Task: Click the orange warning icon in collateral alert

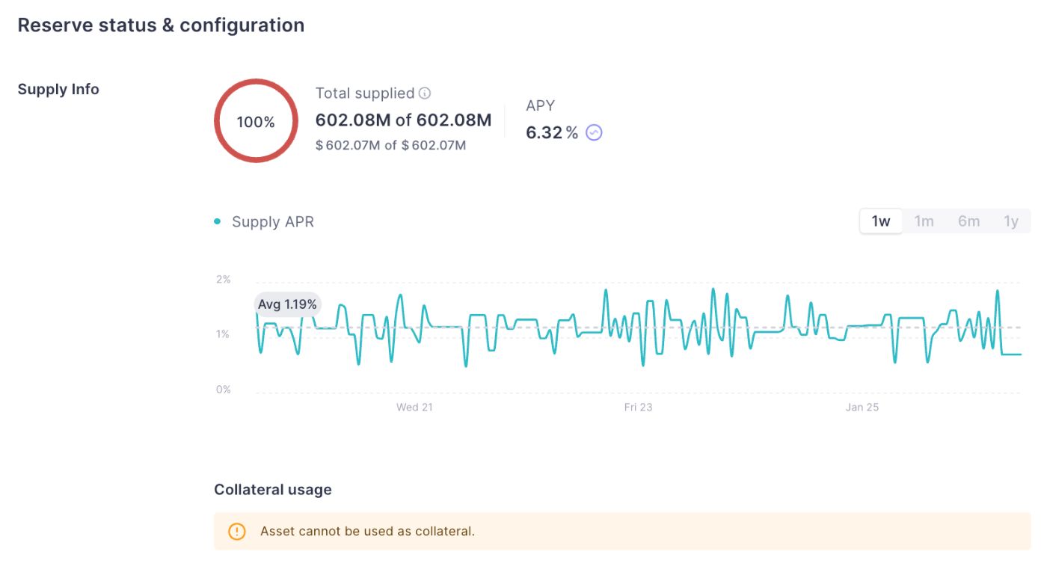Action: [x=236, y=532]
